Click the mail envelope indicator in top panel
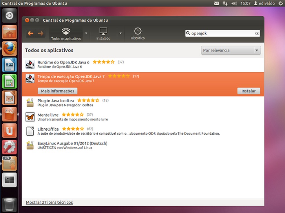The width and height of the screenshot is (285, 213). click(216, 3)
